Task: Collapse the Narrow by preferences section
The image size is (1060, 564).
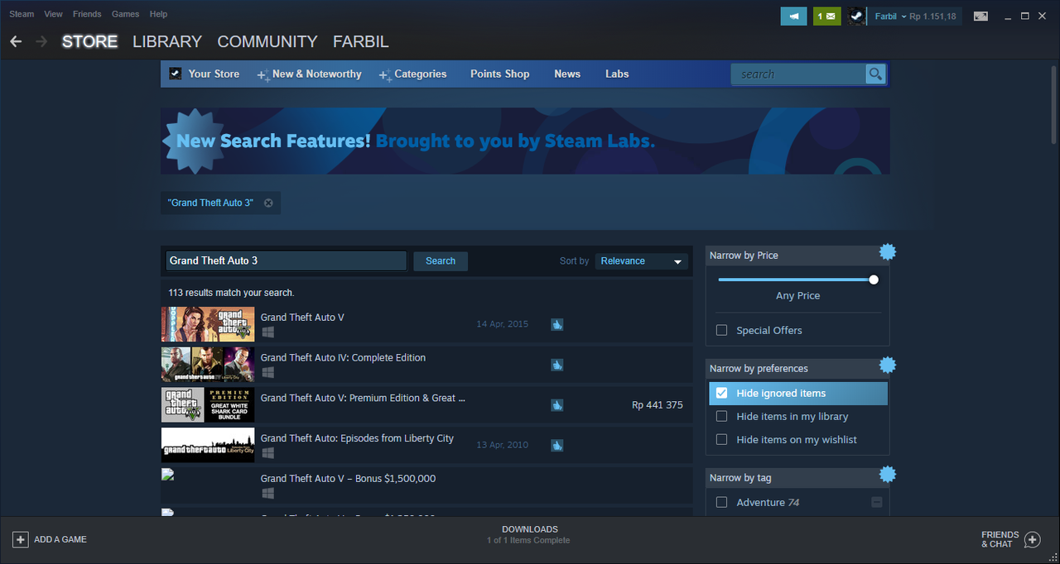Action: [x=797, y=369]
